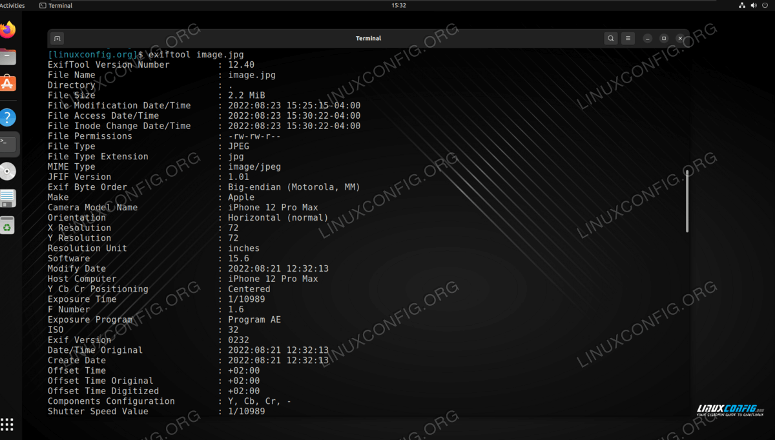Viewport: 775px width, 440px height.
Task: Click the 'Host Computer' label
Action: 82,279
